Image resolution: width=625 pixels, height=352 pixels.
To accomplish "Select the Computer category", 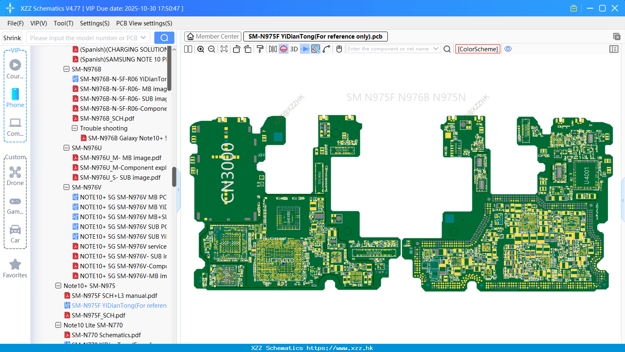I will pos(15,127).
